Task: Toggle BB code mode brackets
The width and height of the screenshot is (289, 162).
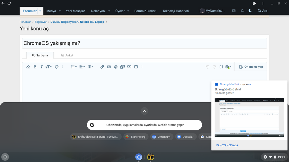Action: [x=221, y=67]
